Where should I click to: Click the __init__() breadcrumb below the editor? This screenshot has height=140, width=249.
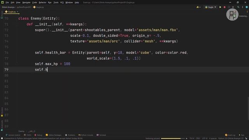tap(32, 131)
